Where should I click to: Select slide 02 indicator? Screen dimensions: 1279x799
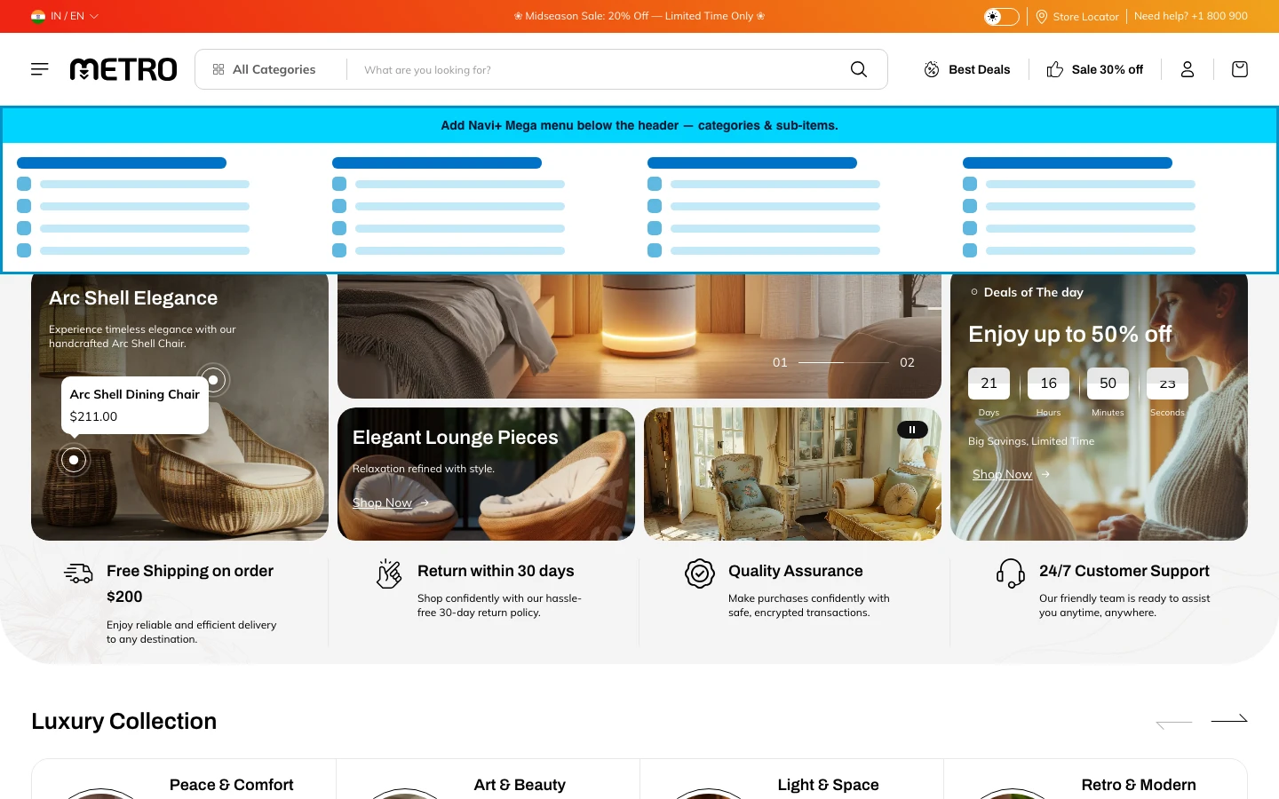click(907, 362)
